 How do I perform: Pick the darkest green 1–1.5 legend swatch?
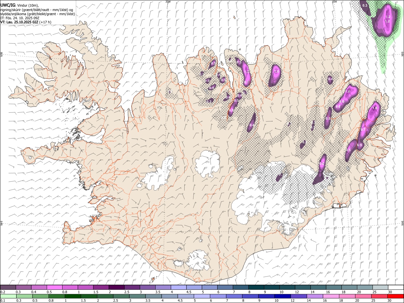point(73,296)
